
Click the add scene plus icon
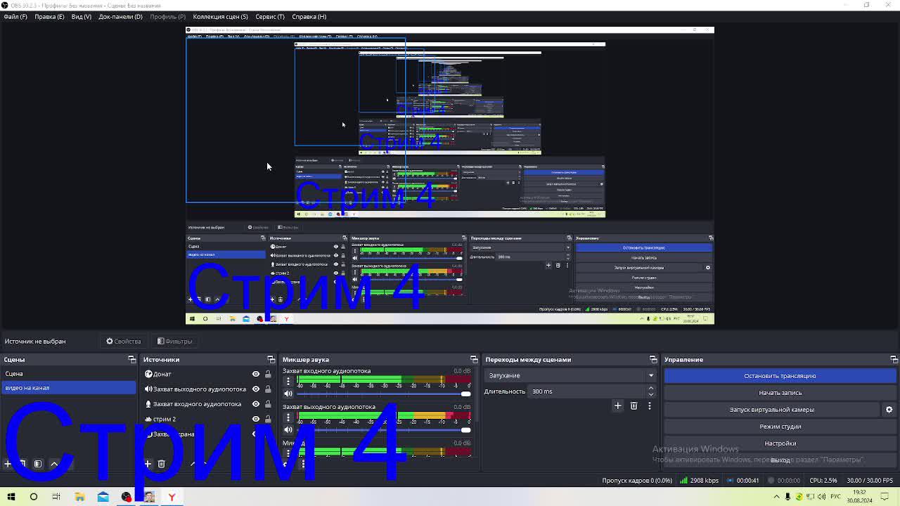pos(8,464)
